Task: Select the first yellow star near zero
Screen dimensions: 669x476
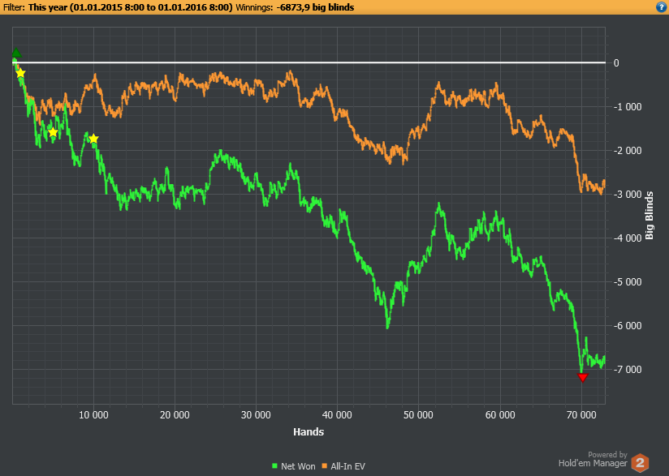Action: (20, 73)
